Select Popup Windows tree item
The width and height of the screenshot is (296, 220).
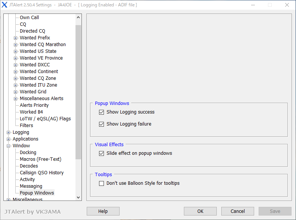pyautogui.click(x=37, y=193)
